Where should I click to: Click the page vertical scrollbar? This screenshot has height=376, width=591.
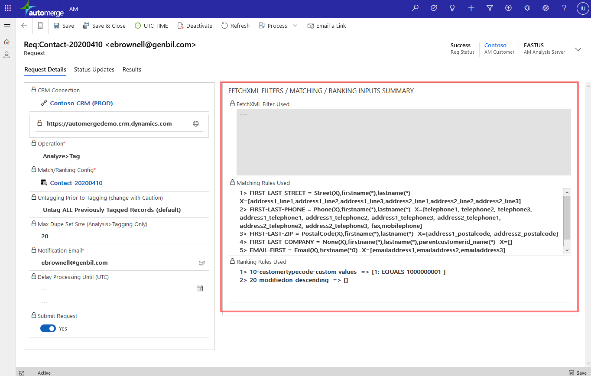tap(588, 224)
